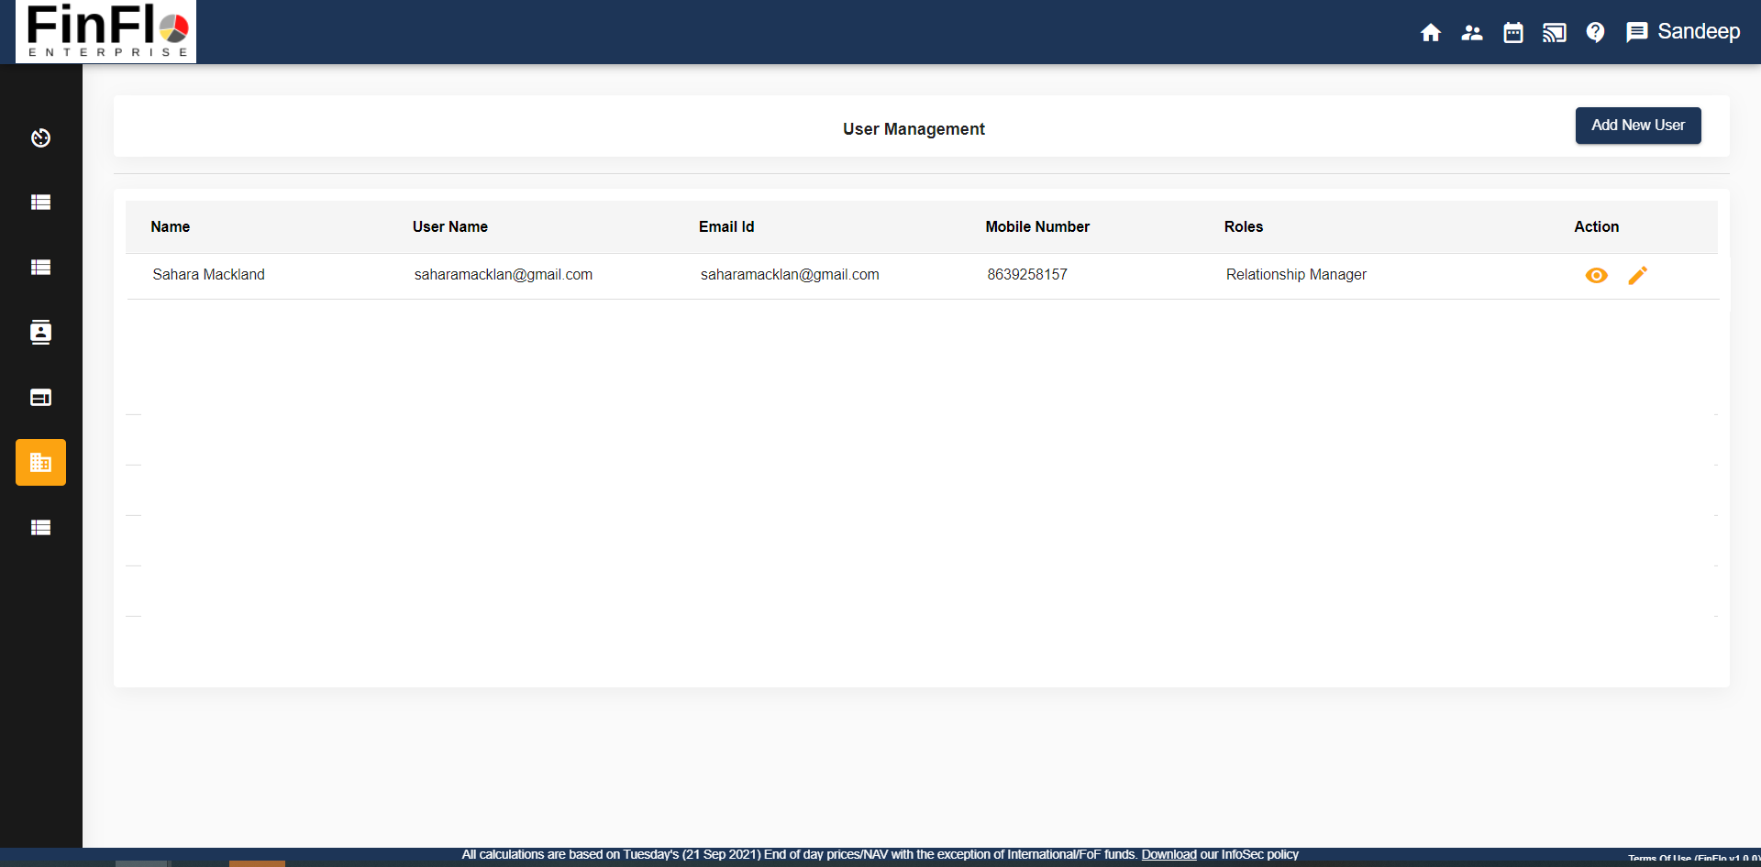This screenshot has width=1761, height=867.
Task: Open the Download link in the footer
Action: 1168,854
